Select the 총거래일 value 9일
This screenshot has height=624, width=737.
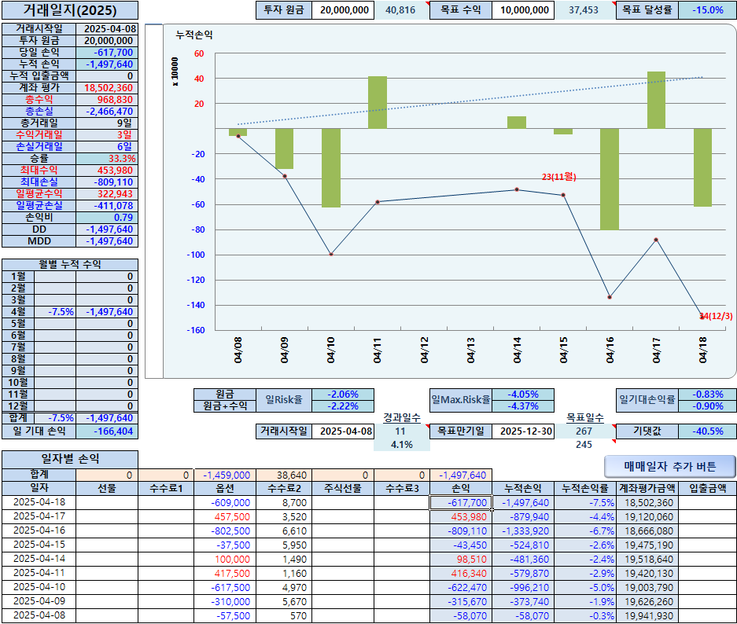click(107, 123)
